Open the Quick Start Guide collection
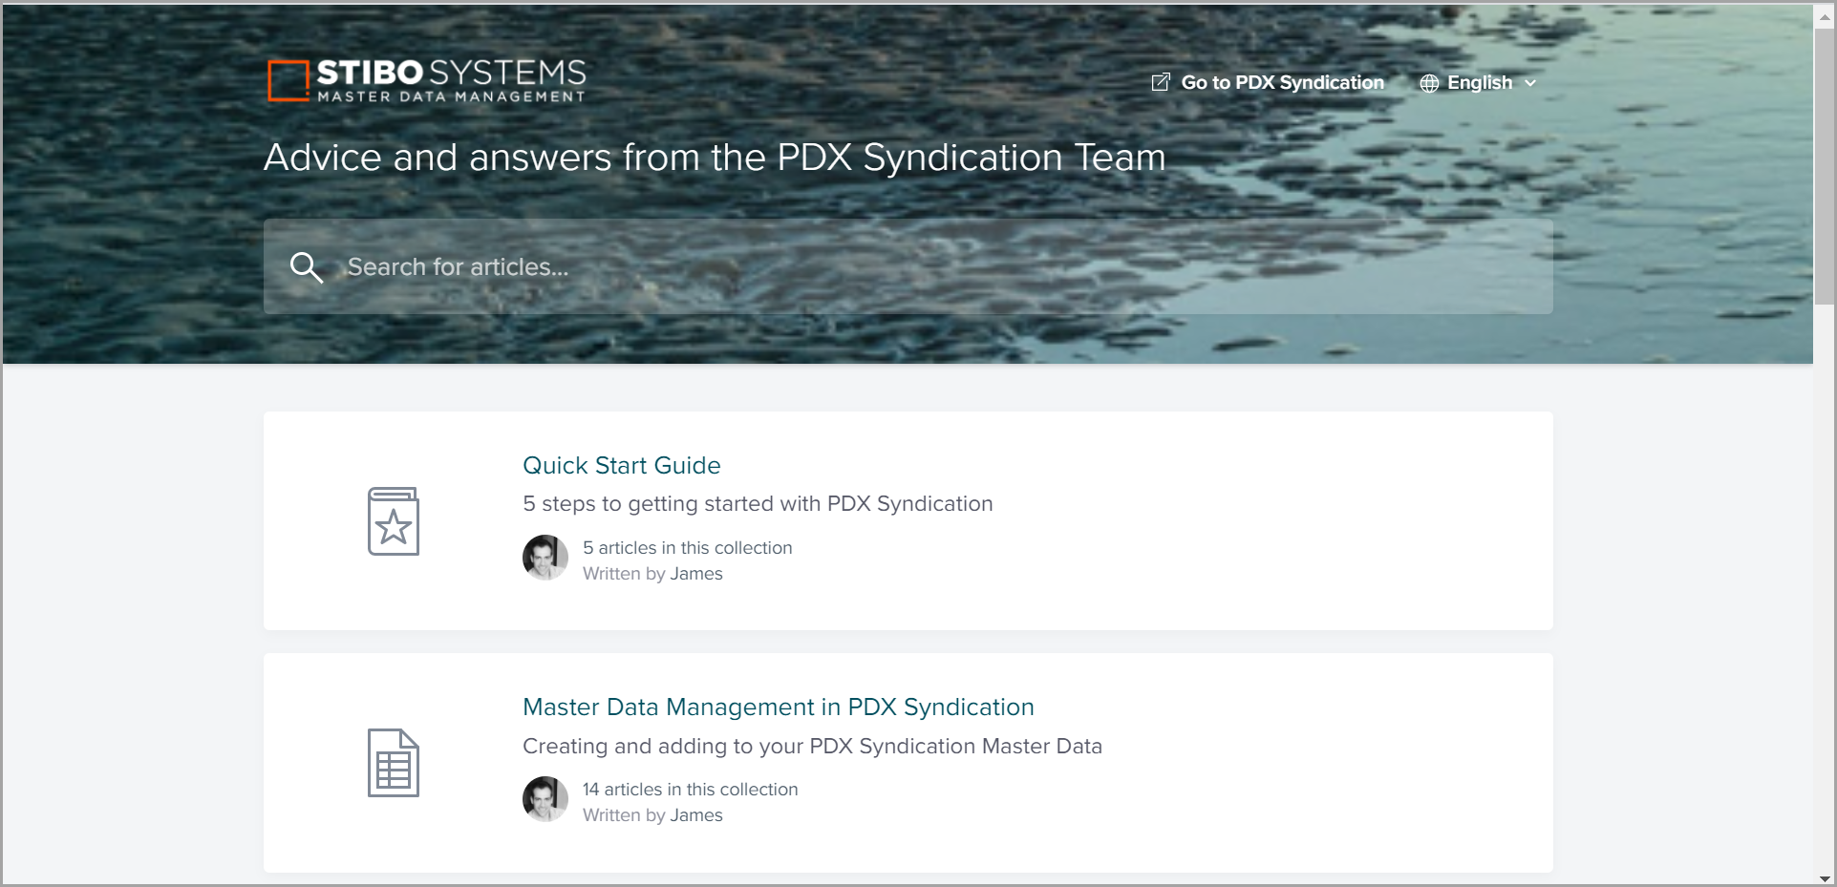Image resolution: width=1837 pixels, height=887 pixels. tap(621, 465)
